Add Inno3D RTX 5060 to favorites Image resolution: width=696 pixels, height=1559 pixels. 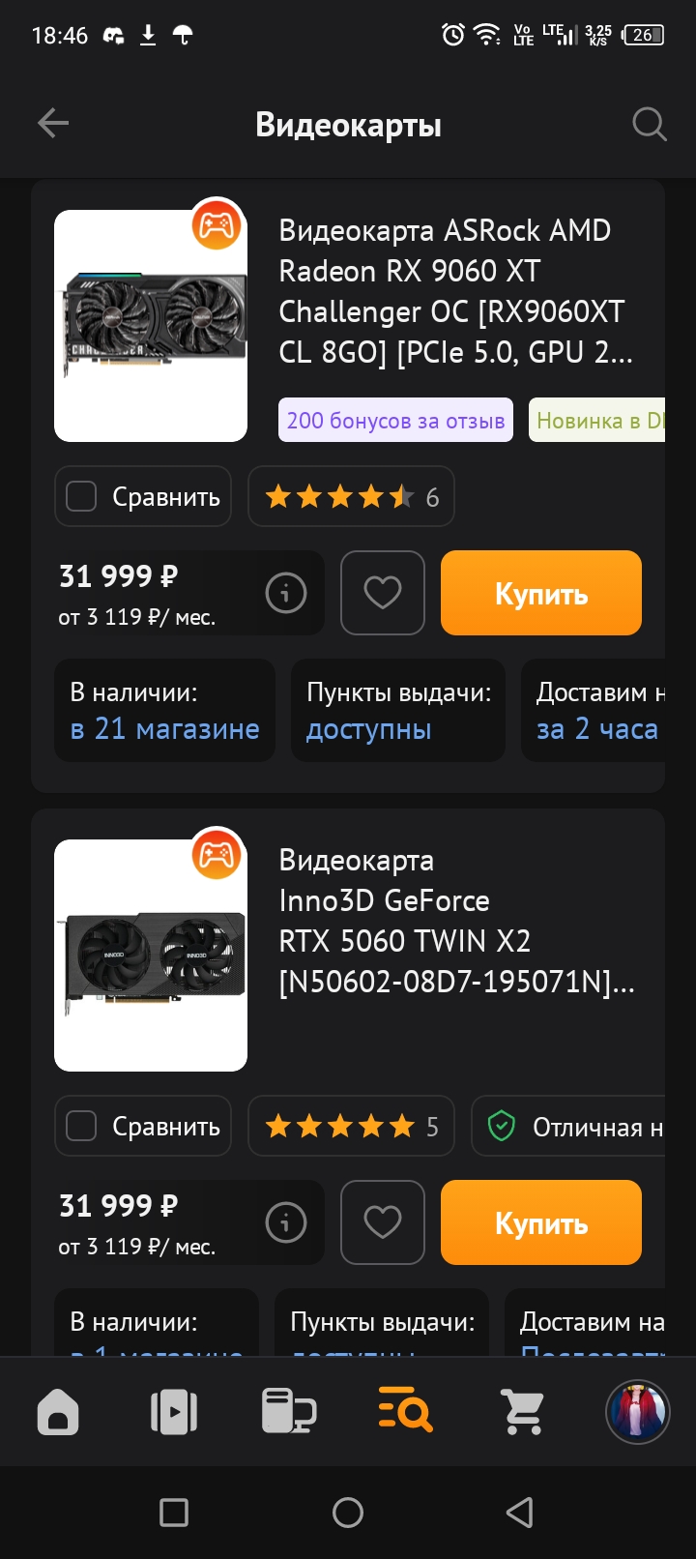pyautogui.click(x=383, y=1222)
